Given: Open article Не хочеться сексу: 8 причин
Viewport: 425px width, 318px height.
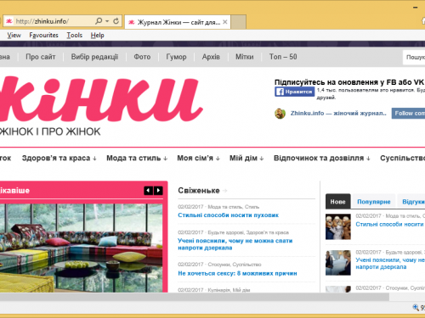Looking at the screenshot, I should click(237, 273).
